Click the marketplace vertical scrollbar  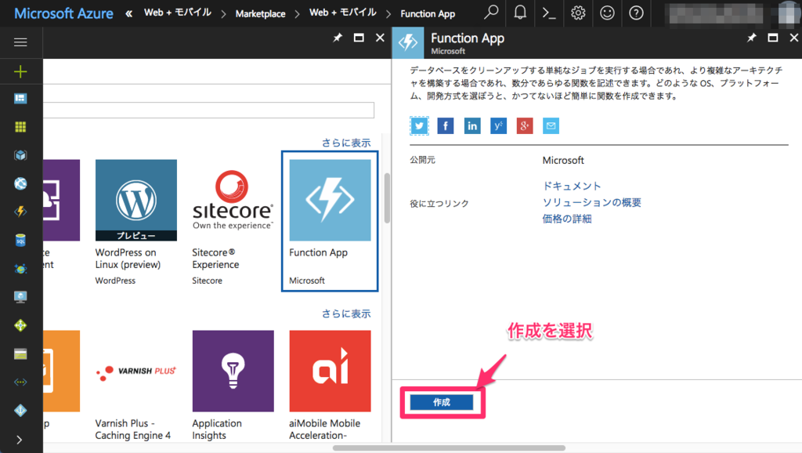387,198
